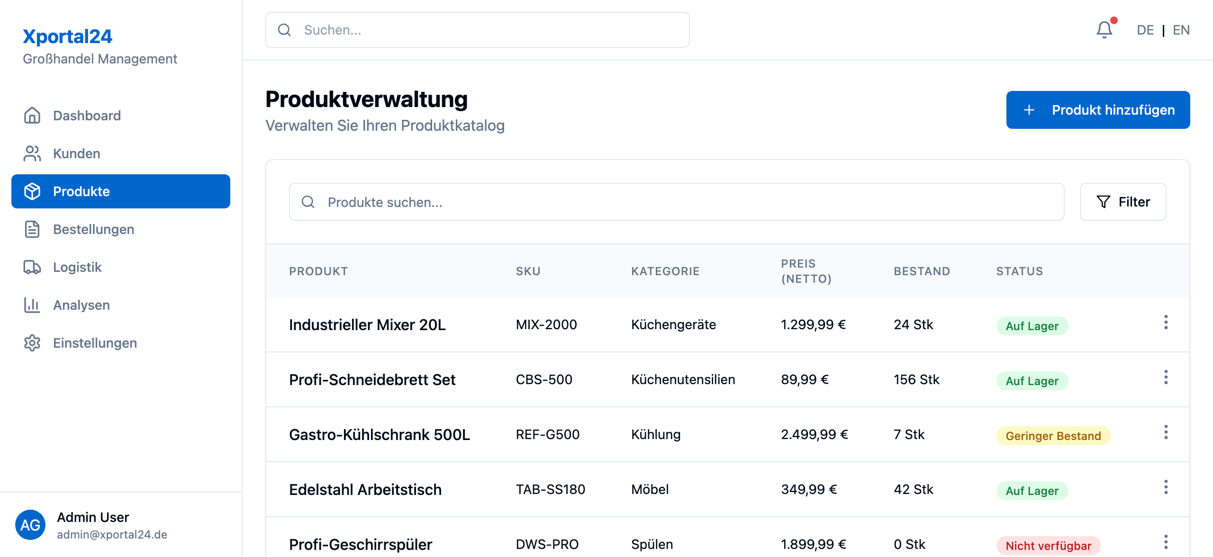Click Auf Lager badge for Edelstahl Arbeitstisch
Screen dimensions: 1213x557
tap(1032, 491)
